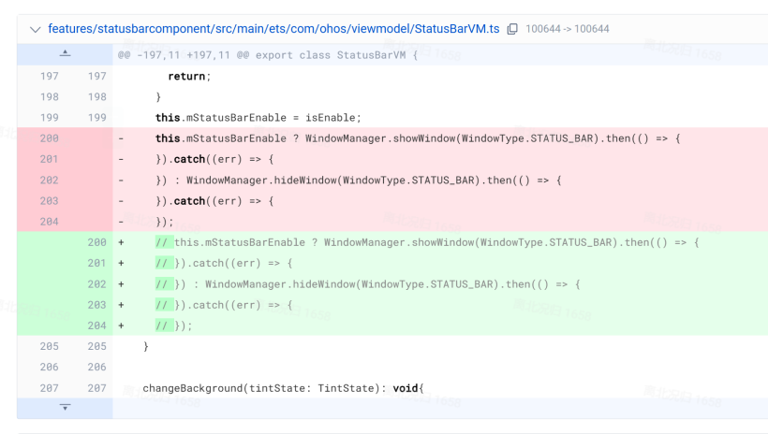The height and width of the screenshot is (434, 768).
Task: Click added line number 203
Action: click(96, 305)
